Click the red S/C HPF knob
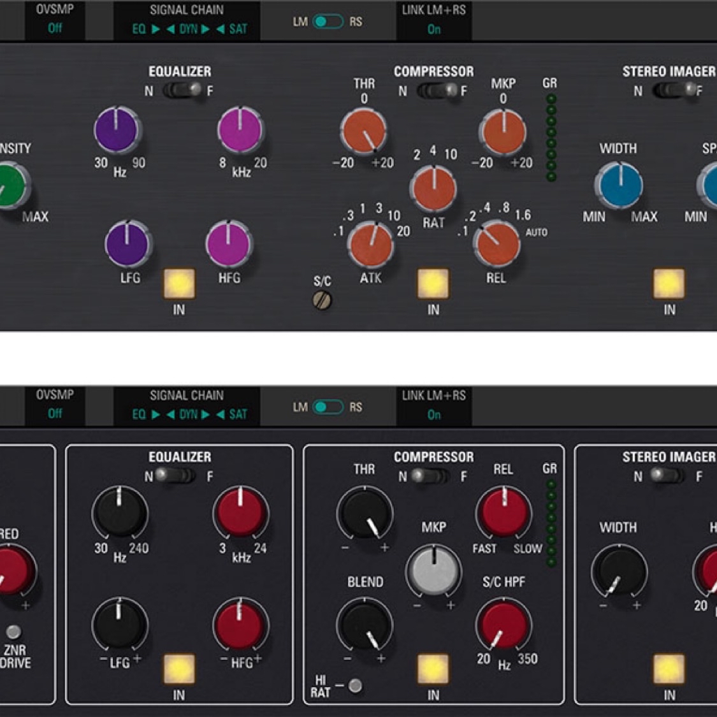 pos(503,624)
